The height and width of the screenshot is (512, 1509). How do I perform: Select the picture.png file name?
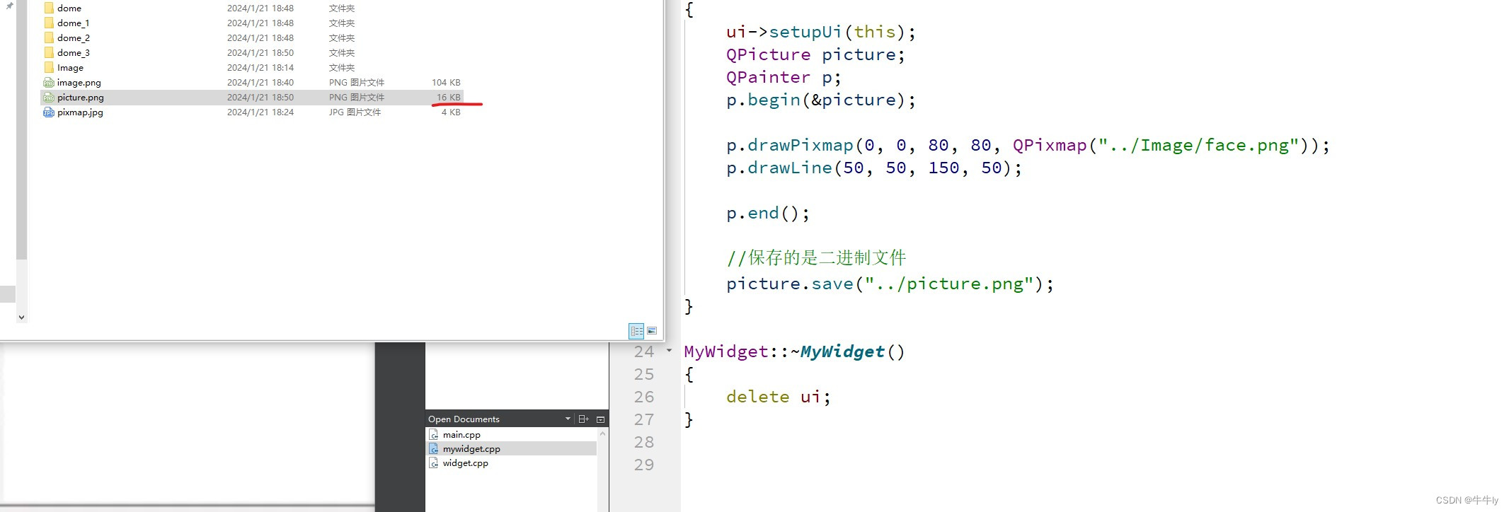coord(81,98)
